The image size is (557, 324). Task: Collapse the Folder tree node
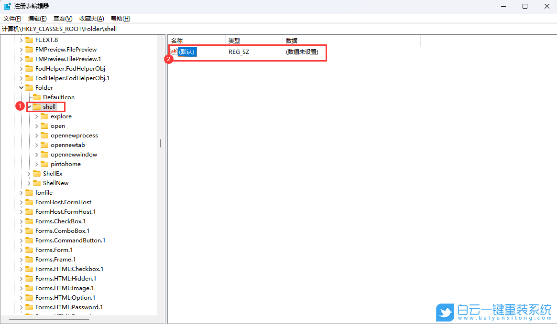pyautogui.click(x=21, y=87)
